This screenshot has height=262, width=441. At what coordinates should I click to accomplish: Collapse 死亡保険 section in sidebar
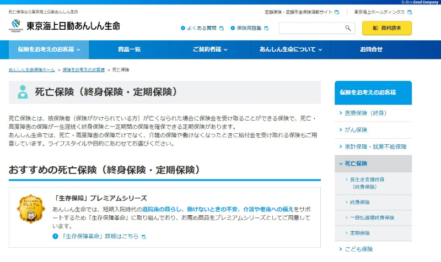(373, 163)
